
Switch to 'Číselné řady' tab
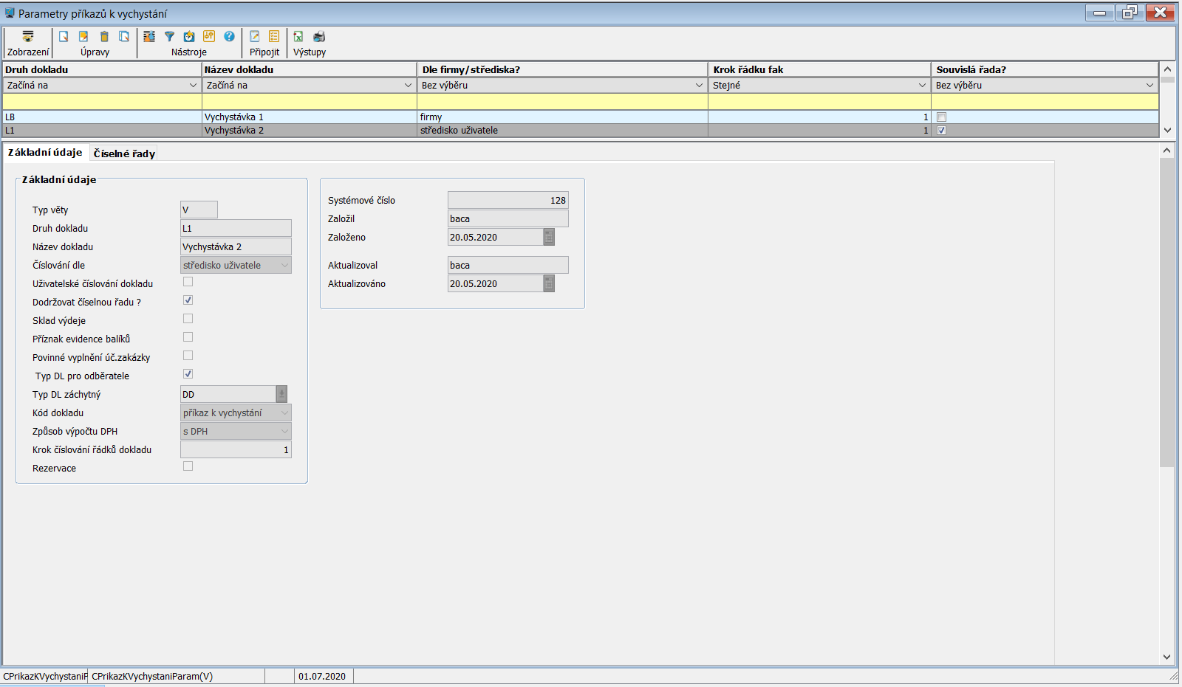pyautogui.click(x=124, y=153)
